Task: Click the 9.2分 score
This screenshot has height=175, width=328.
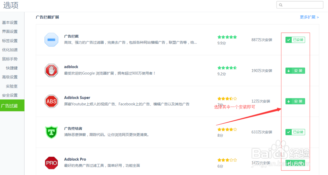Action: point(221,74)
